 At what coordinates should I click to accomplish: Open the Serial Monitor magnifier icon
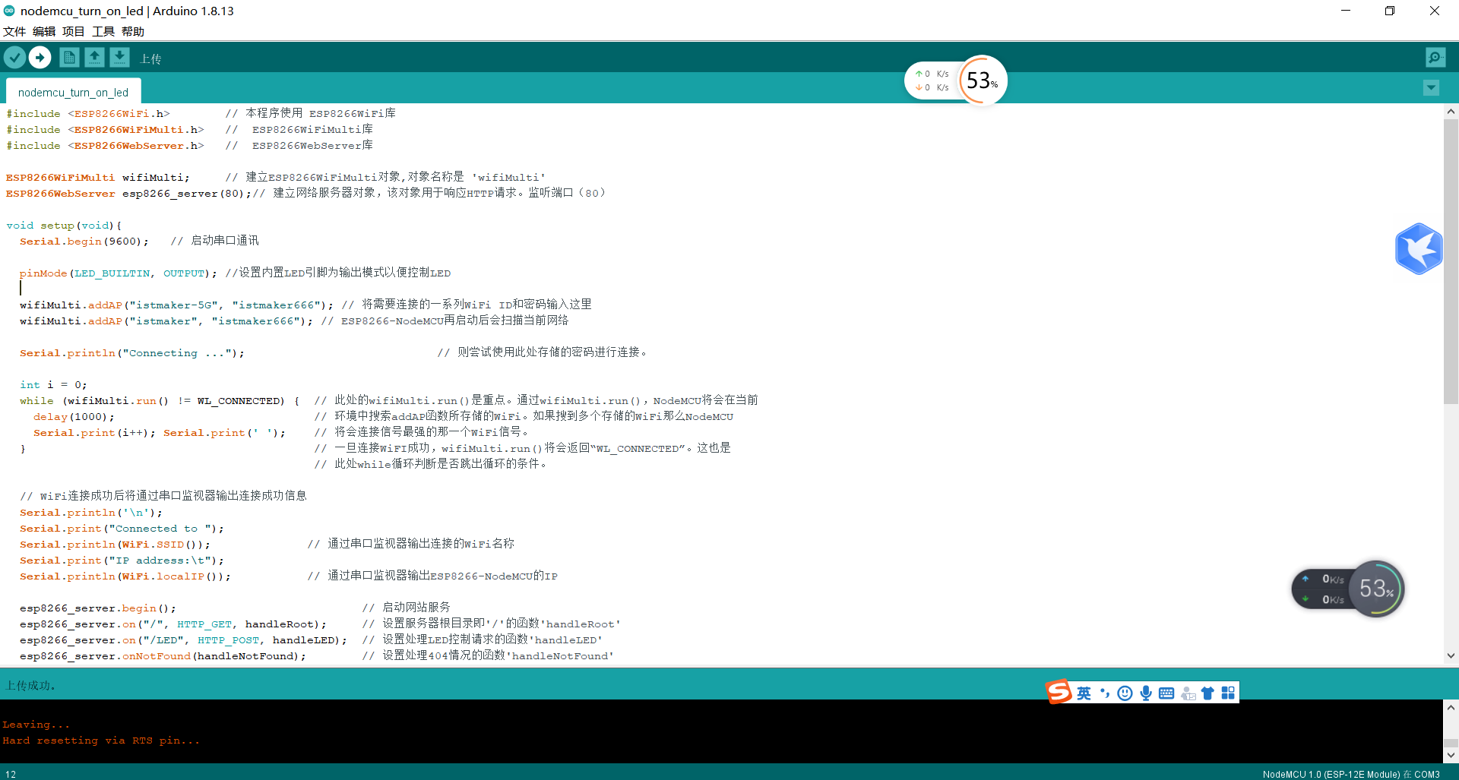tap(1435, 57)
